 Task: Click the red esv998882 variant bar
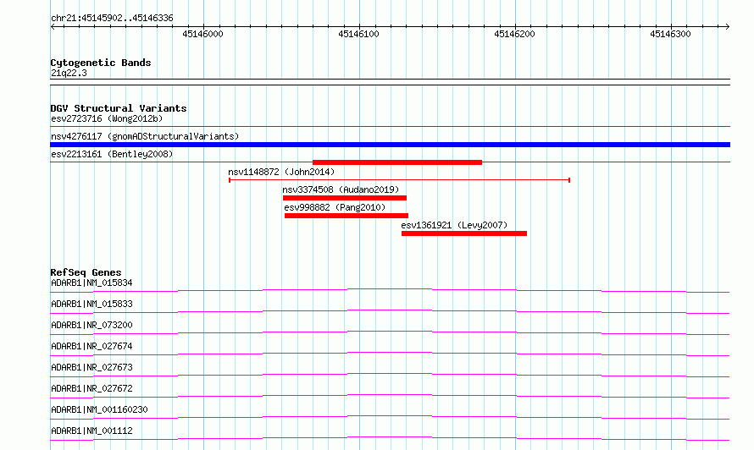[347, 216]
